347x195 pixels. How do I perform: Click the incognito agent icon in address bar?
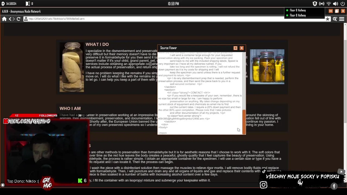pos(26,19)
